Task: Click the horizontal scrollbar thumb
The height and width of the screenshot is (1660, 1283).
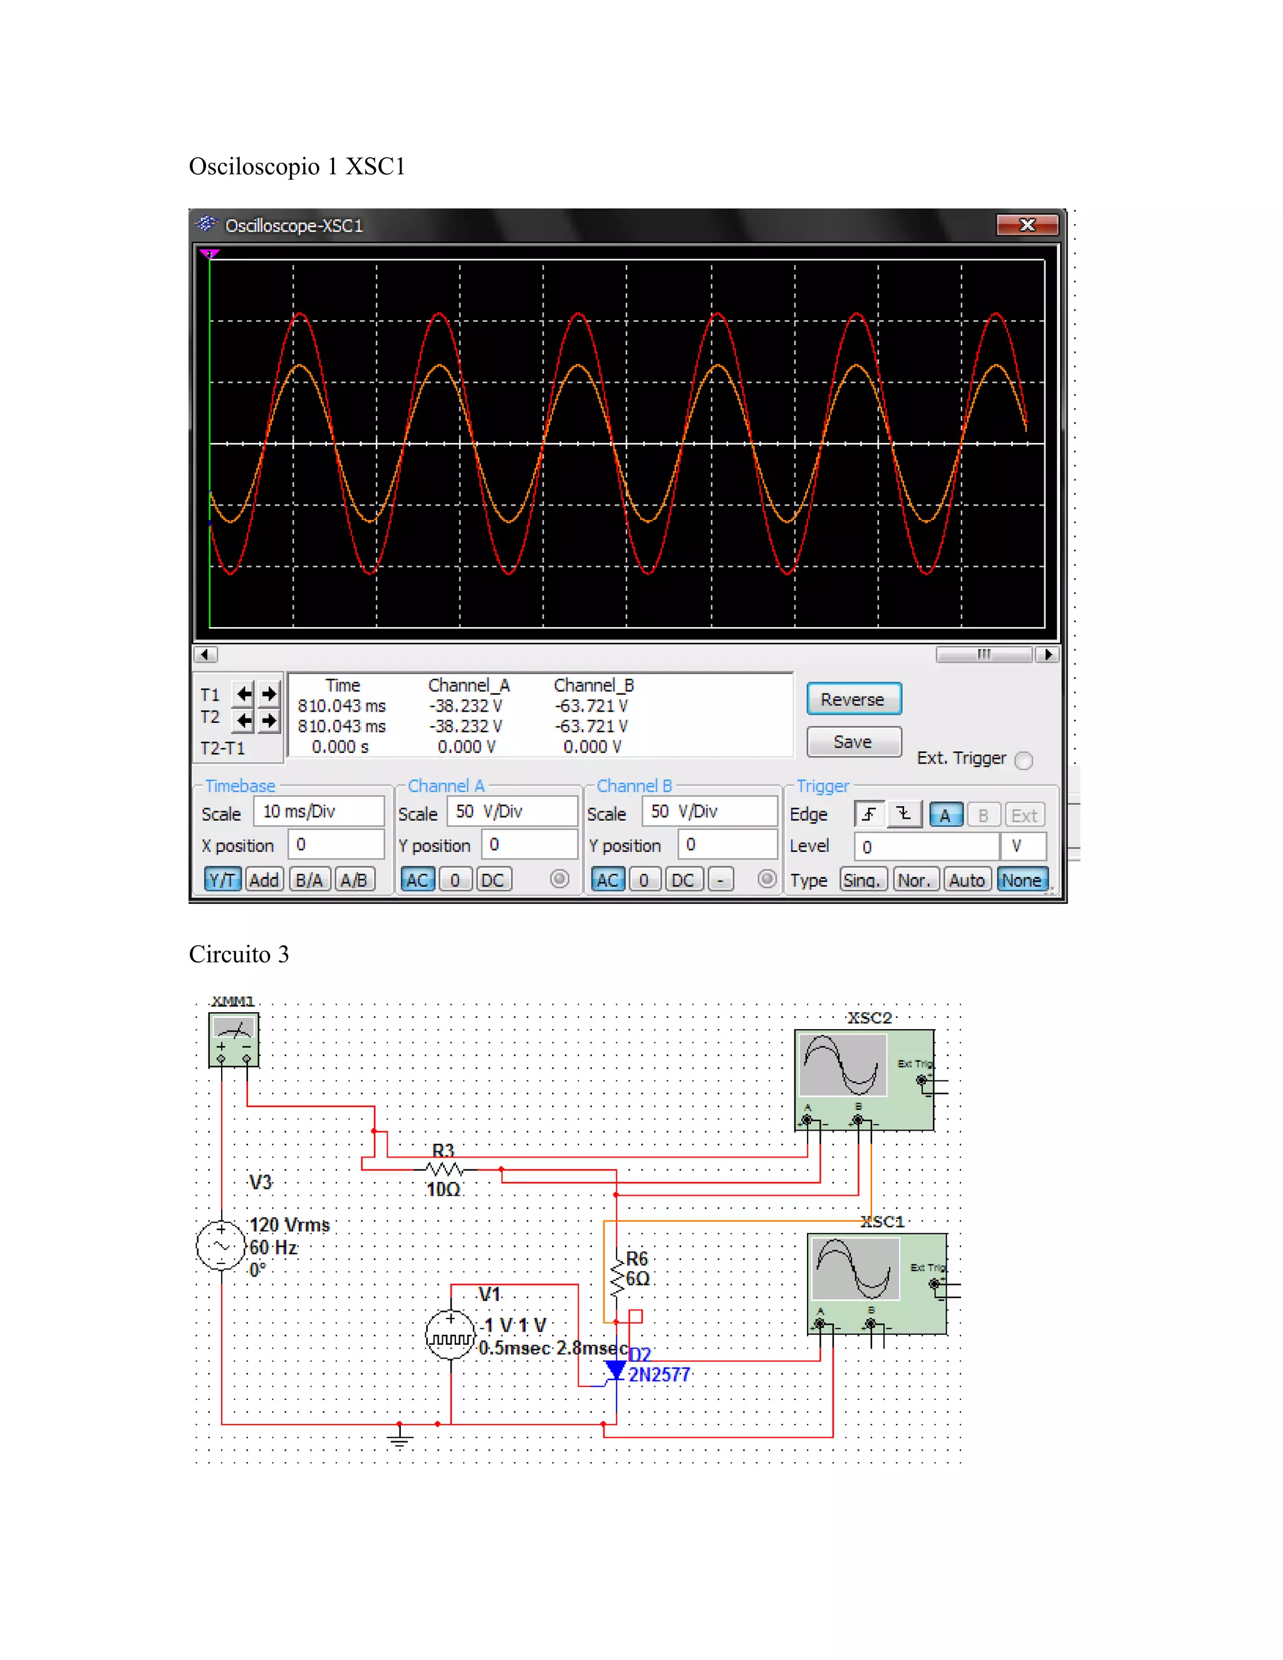Action: pyautogui.click(x=984, y=655)
